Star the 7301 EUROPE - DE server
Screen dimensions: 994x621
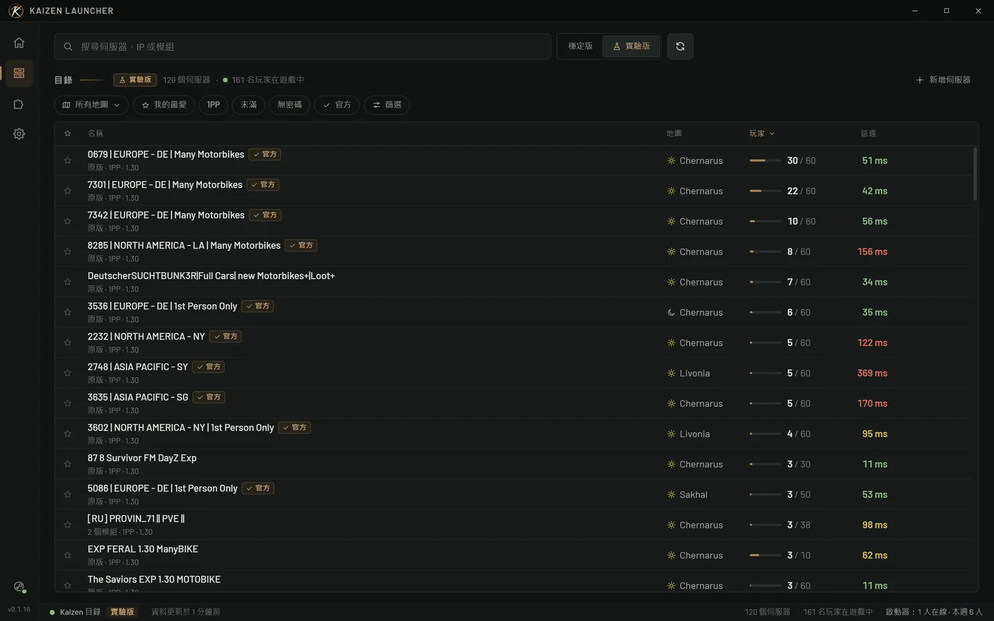(x=68, y=191)
